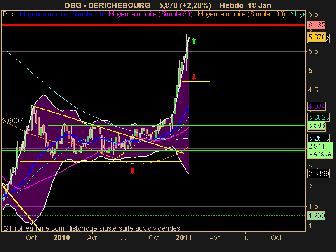This screenshot has height=252, width=336.
Task: Click the '2010' year label on the time axis
Action: point(62,238)
